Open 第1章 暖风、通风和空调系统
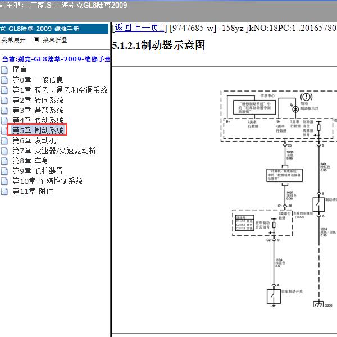The width and height of the screenshot is (337, 337). coord(60,90)
